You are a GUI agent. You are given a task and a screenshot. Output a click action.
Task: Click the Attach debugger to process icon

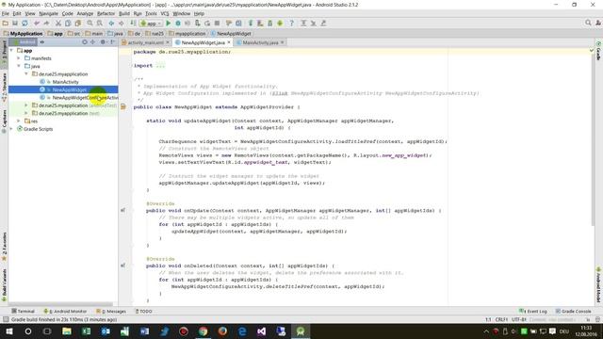pos(197,24)
